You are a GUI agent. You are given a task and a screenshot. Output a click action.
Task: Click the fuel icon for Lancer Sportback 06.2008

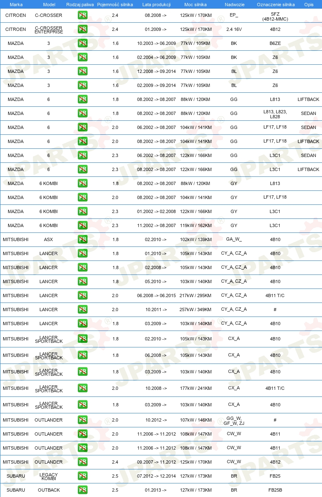pos(82,356)
